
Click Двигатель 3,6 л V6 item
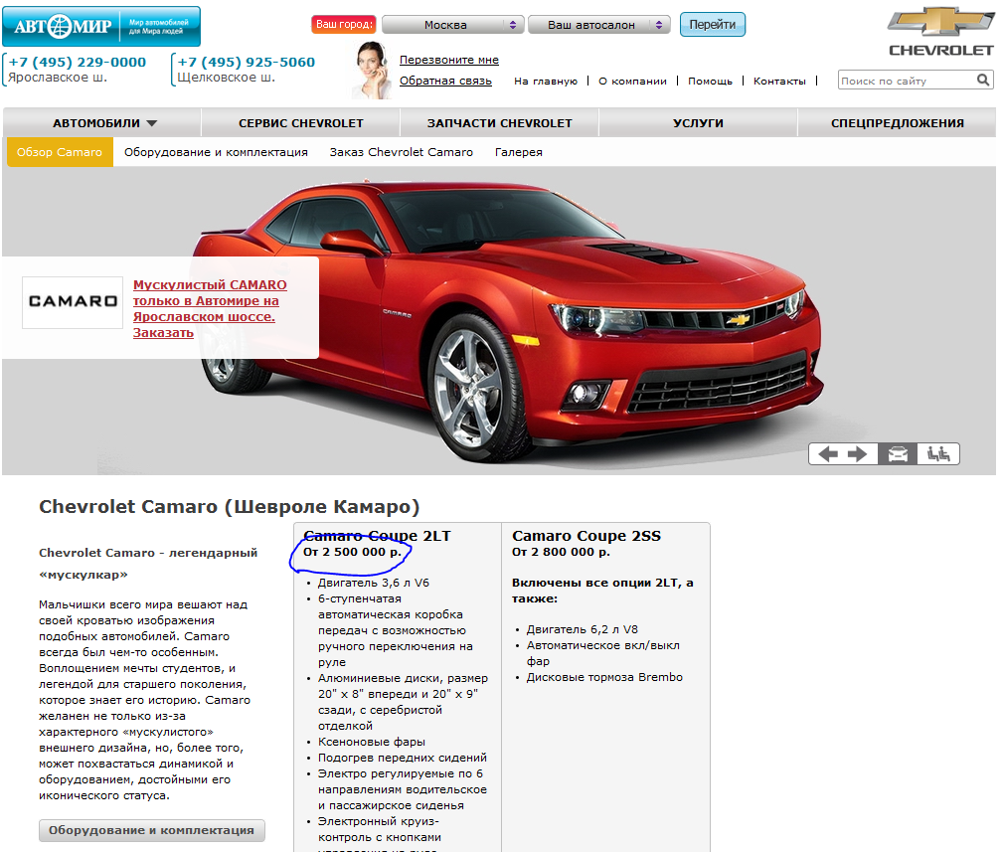click(x=374, y=583)
